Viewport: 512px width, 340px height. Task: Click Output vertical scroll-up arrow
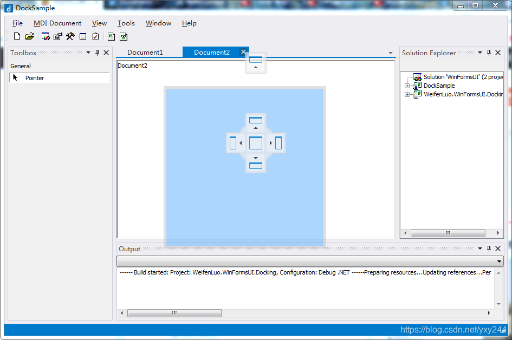point(498,273)
